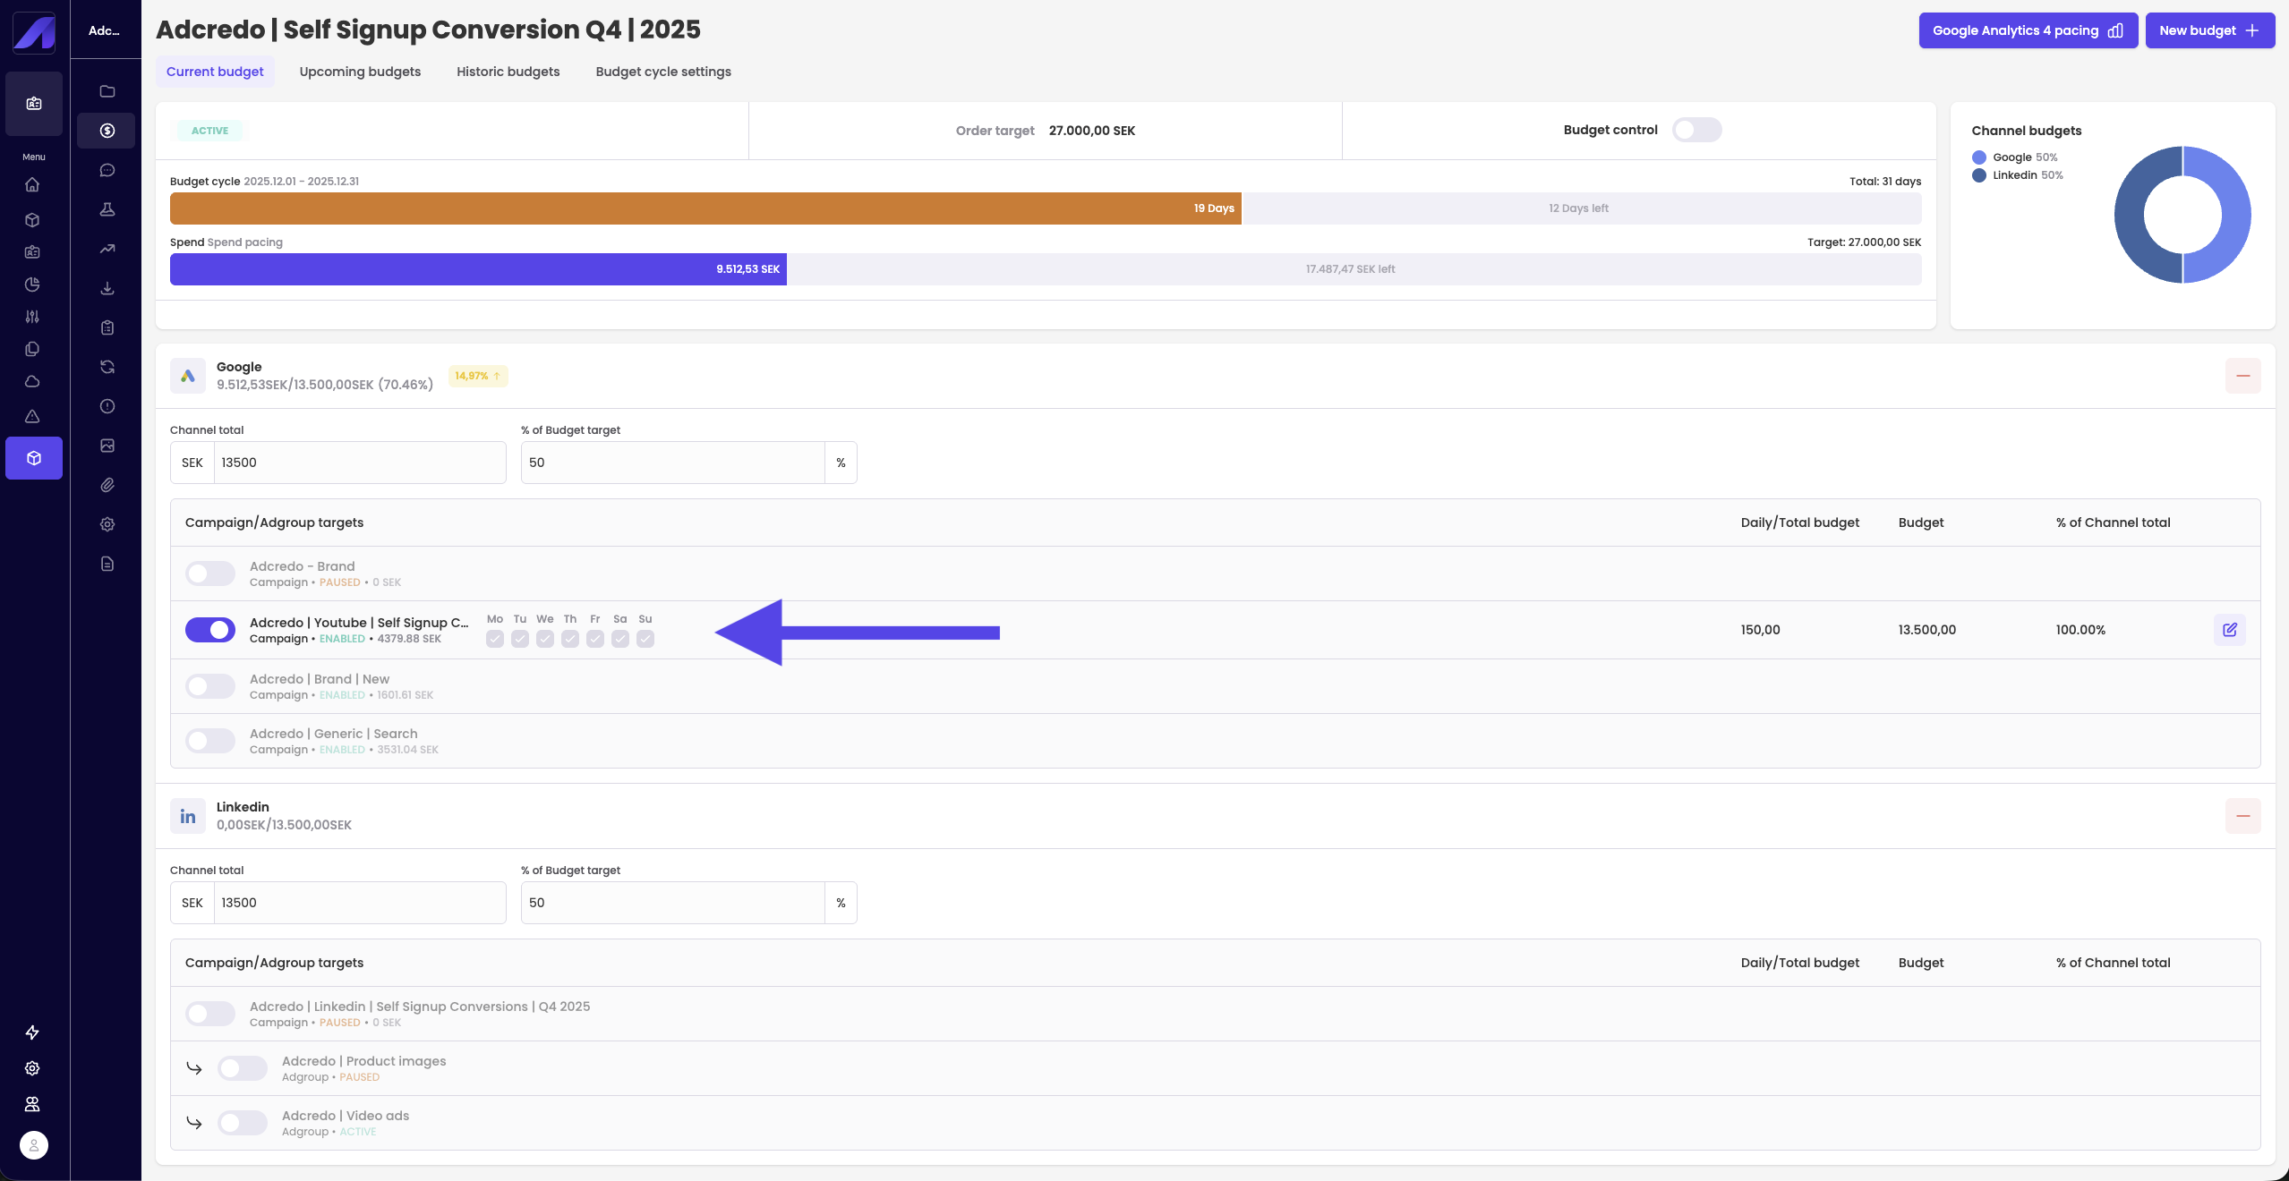The width and height of the screenshot is (2289, 1181).
Task: Collapse the Google channel section
Action: (x=2242, y=376)
